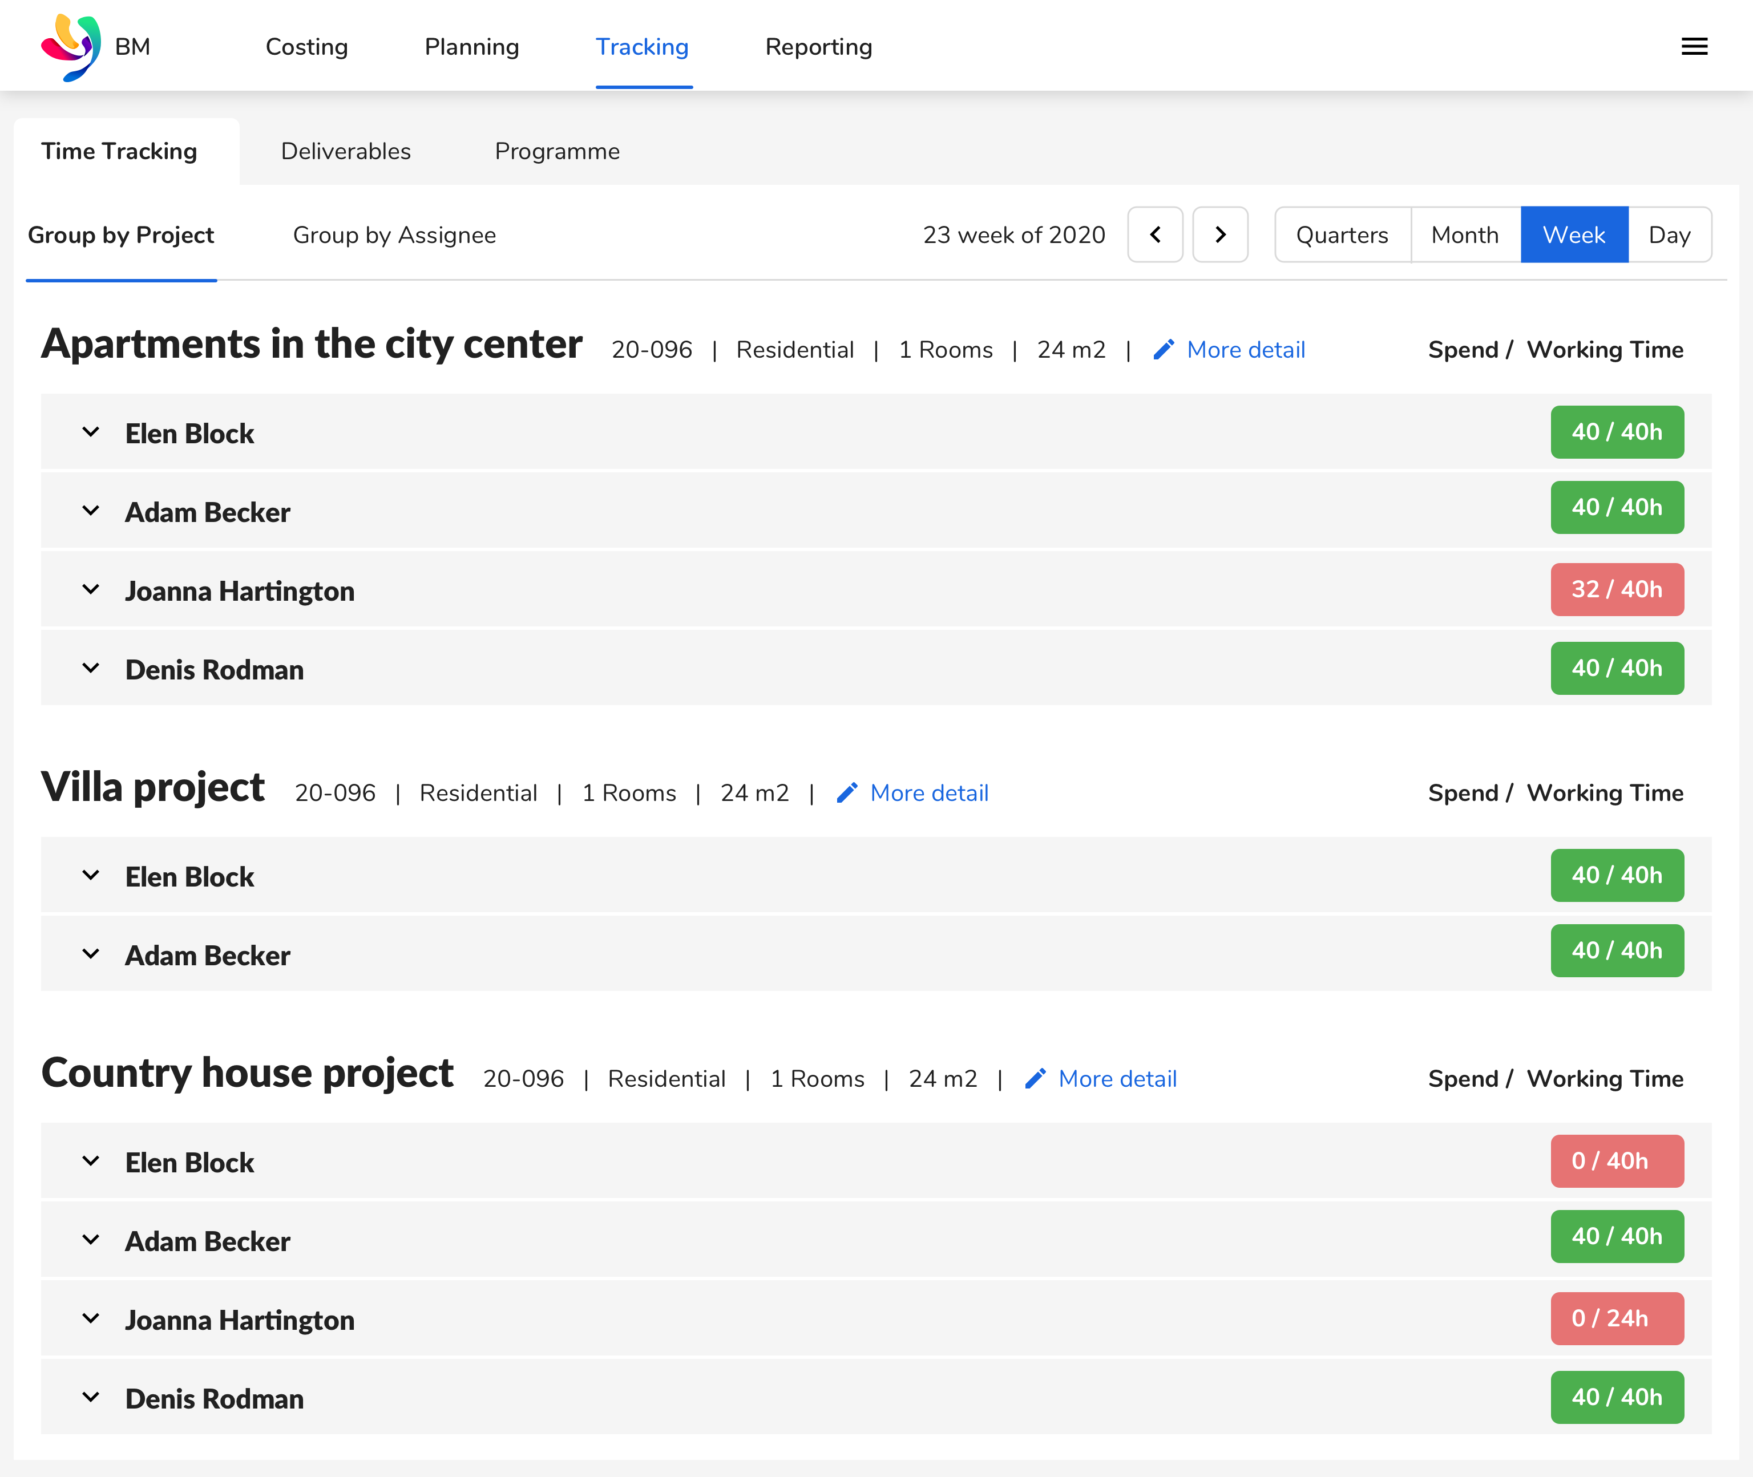The height and width of the screenshot is (1477, 1753).
Task: Go to previous week with left arrow
Action: (x=1155, y=234)
